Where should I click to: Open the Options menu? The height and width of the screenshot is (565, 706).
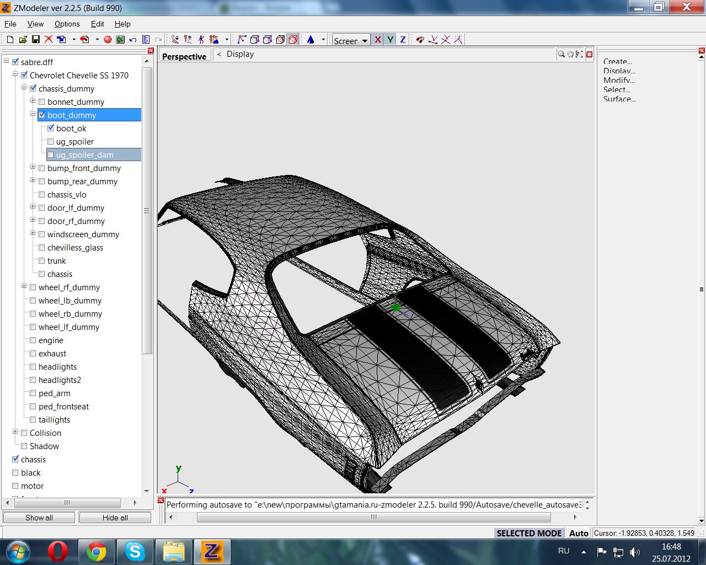(67, 24)
